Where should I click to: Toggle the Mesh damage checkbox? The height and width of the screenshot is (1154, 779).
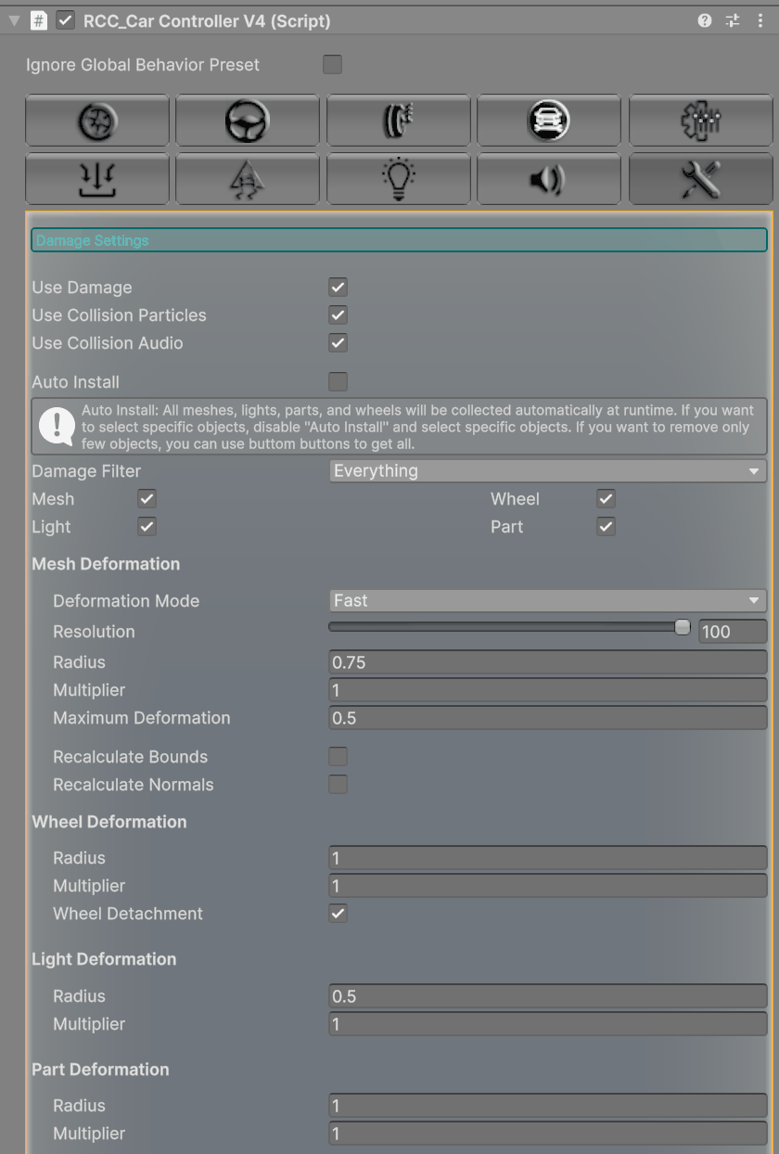tap(147, 499)
